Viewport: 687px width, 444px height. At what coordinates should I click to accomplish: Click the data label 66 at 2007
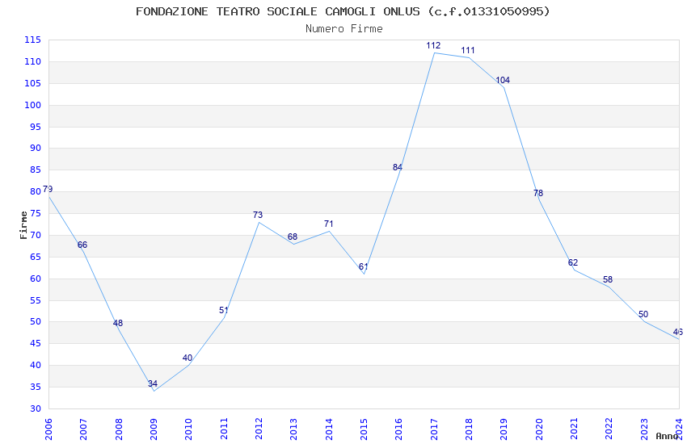(x=82, y=245)
